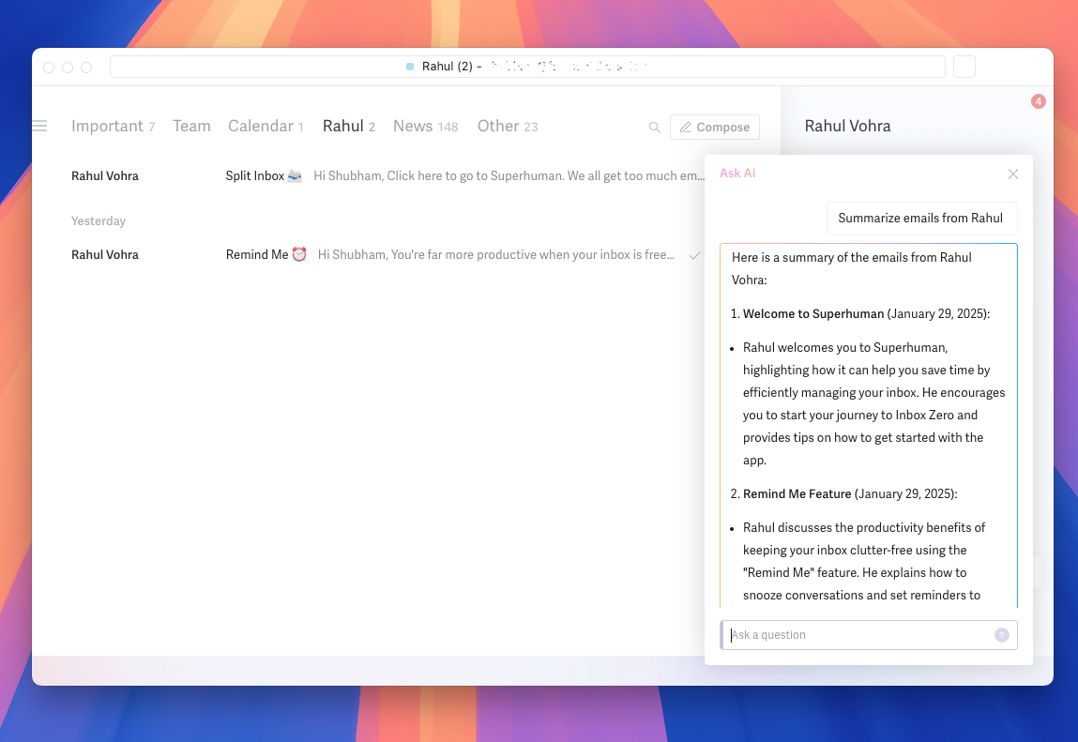This screenshot has height=742, width=1078.
Task: Click the red notification badge showing 4
Action: pos(1038,101)
